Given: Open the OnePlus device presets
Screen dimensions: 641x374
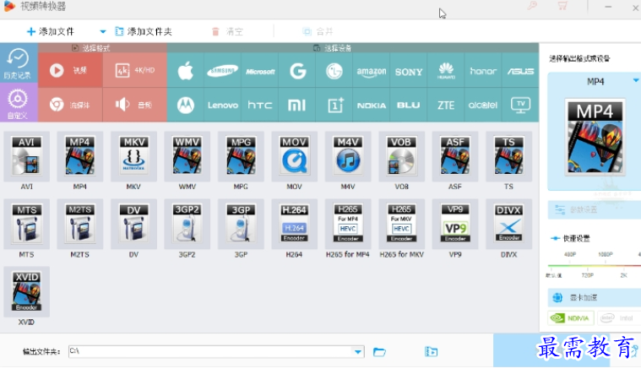Looking at the screenshot, I should tap(334, 105).
